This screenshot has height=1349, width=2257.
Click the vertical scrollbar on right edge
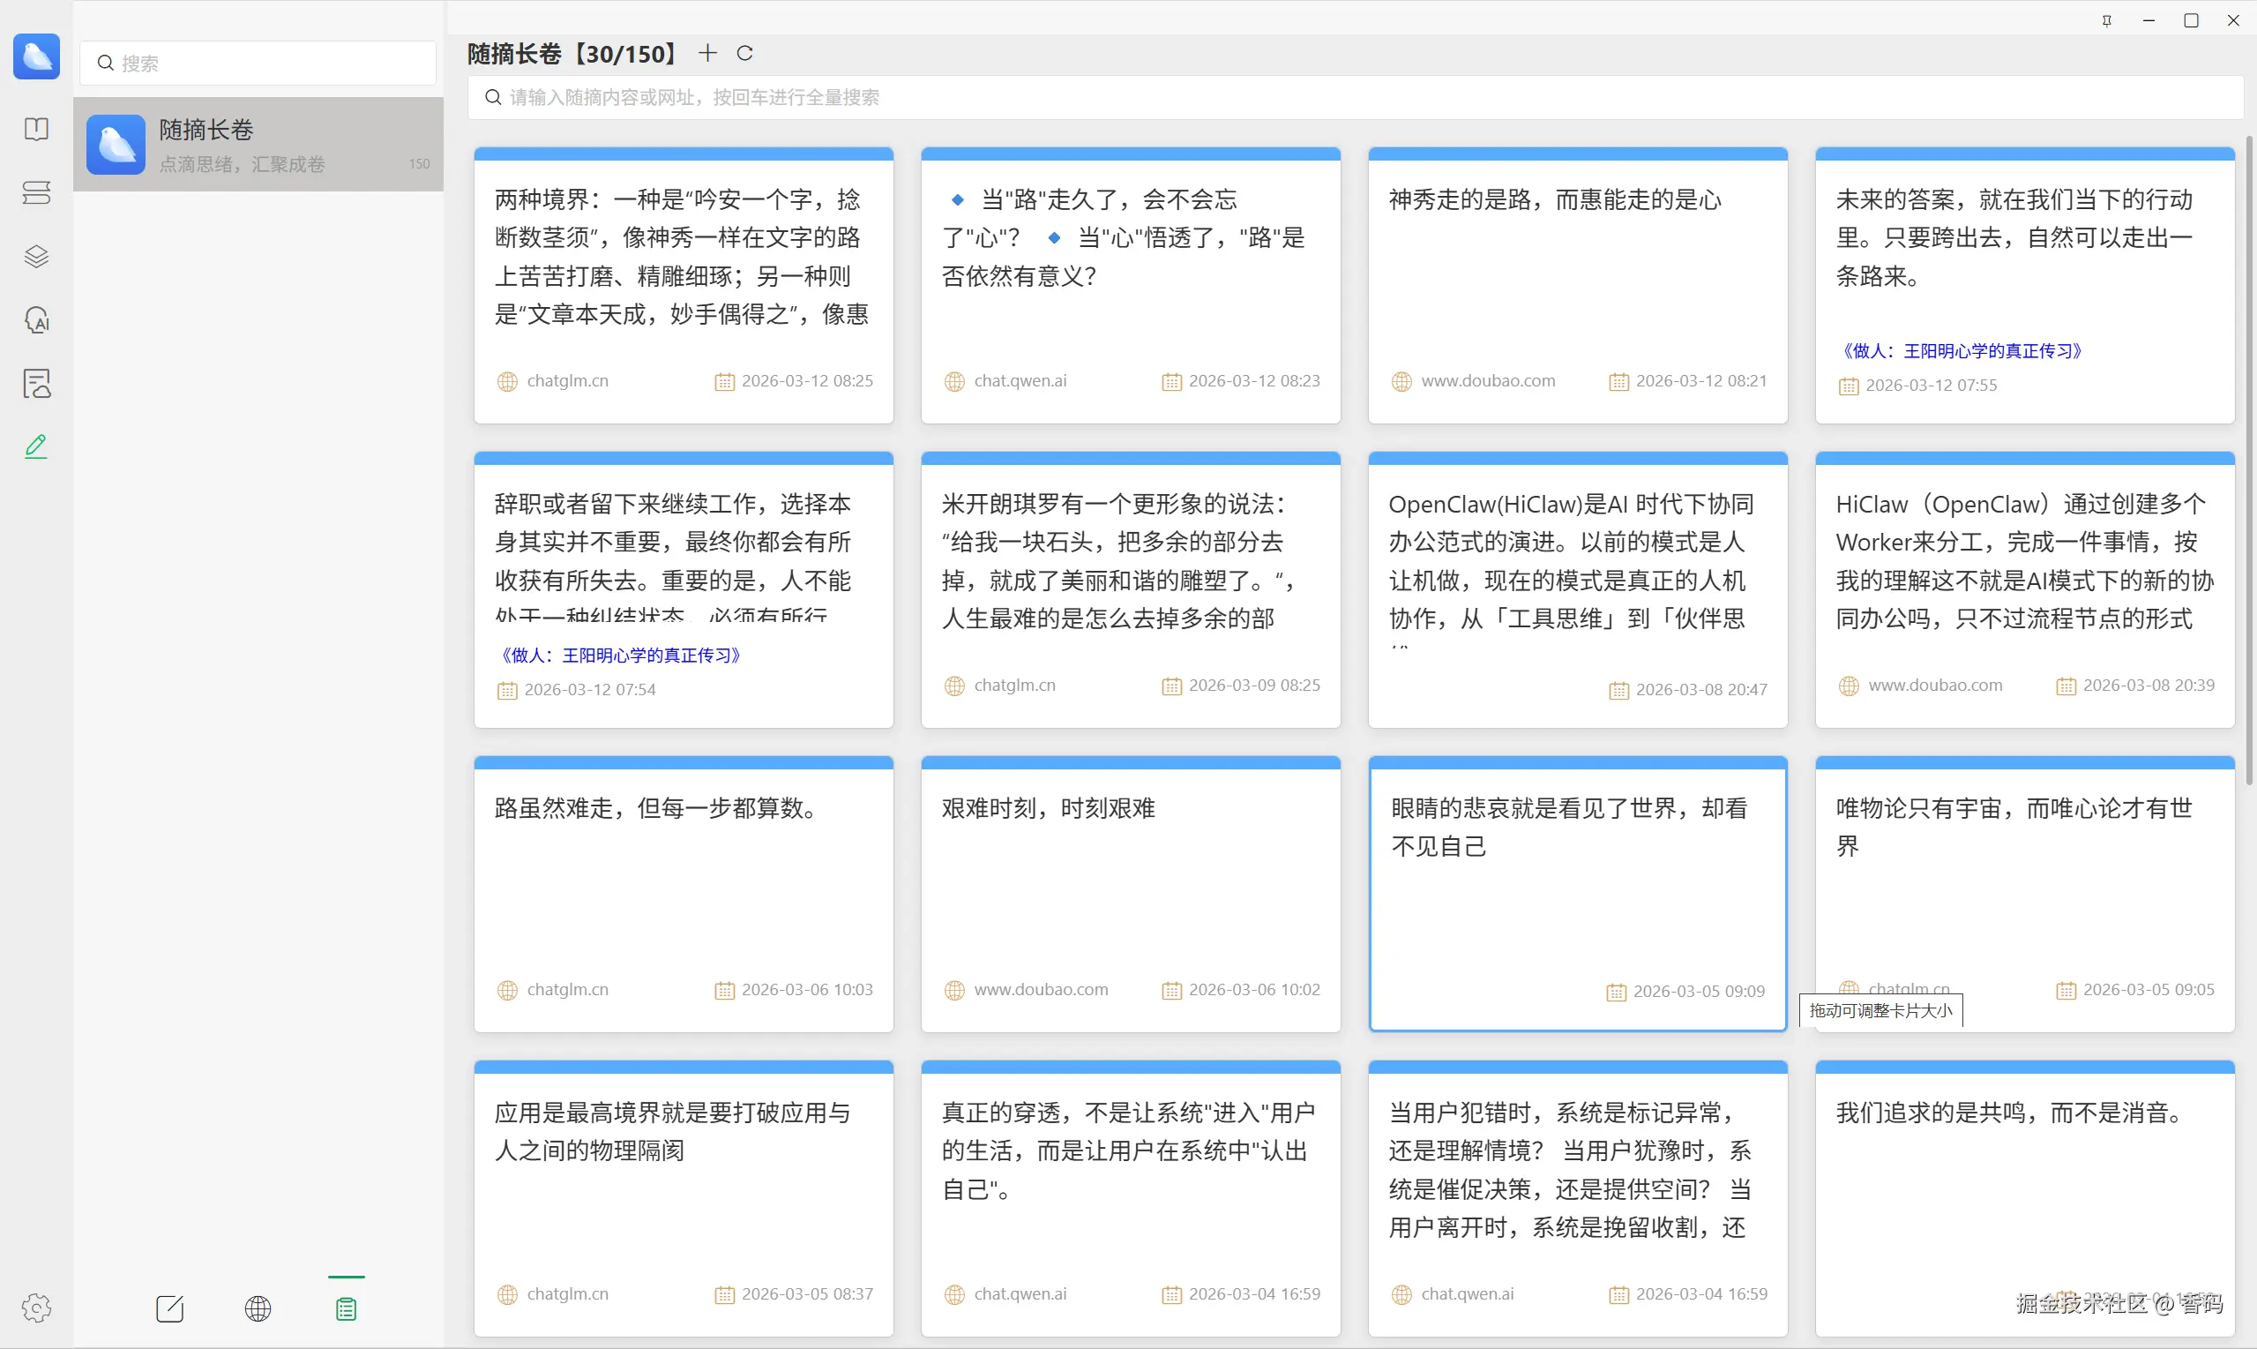pos(2250,454)
